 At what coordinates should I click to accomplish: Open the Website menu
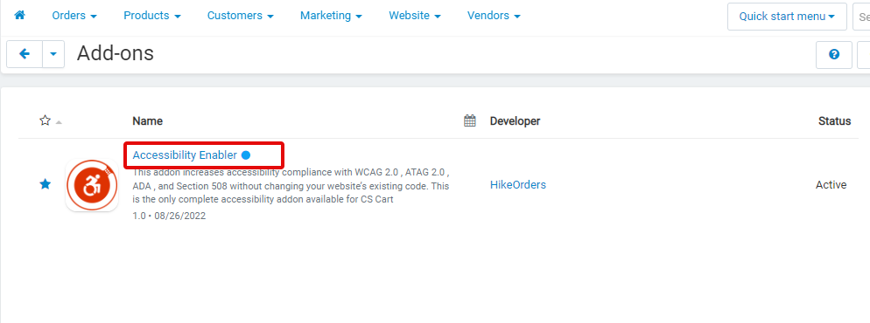click(415, 16)
